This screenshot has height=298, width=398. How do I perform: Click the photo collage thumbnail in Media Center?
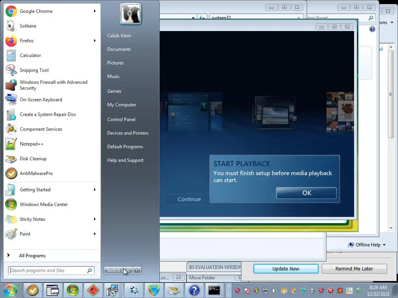tap(340, 112)
